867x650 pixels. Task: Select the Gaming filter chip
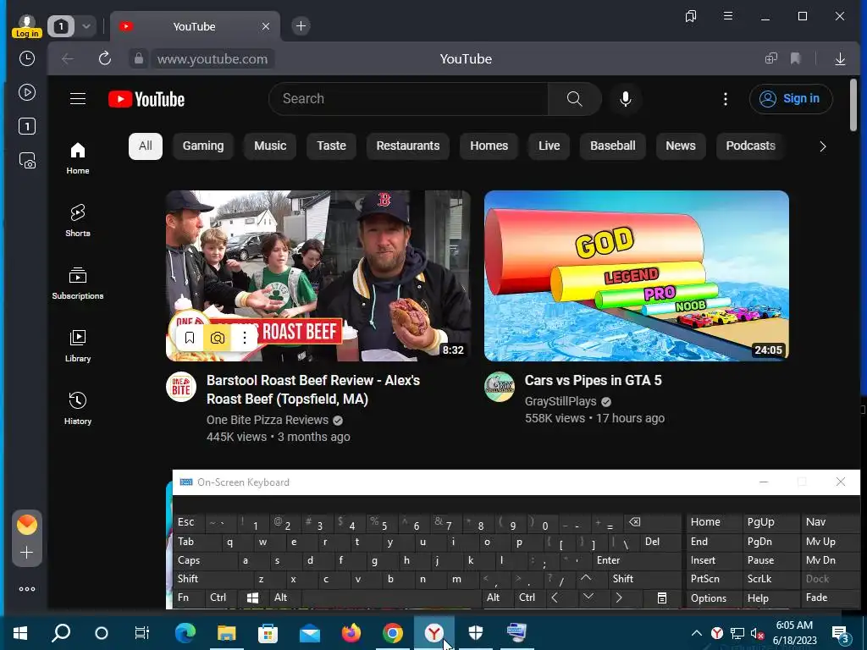pos(203,146)
